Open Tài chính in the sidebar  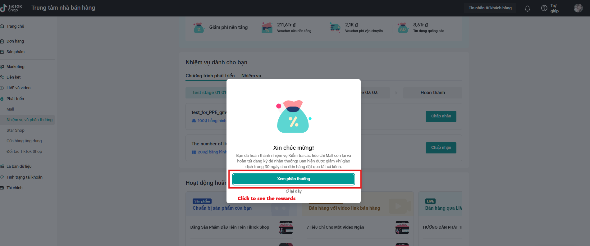[x=15, y=188]
